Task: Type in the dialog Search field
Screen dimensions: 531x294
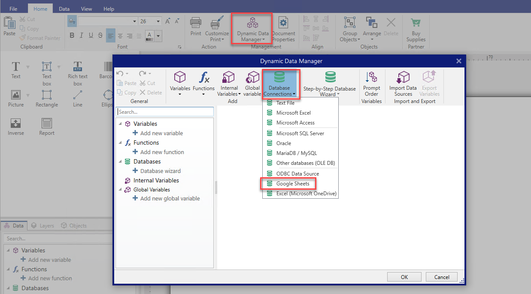Action: pyautogui.click(x=165, y=112)
